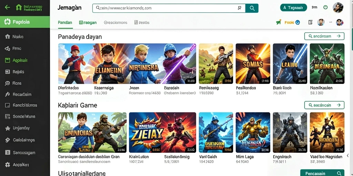Click the green back arrow icon

pyautogui.click(x=8, y=8)
